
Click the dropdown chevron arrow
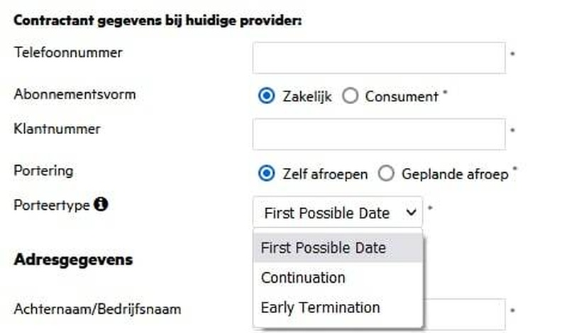(411, 213)
